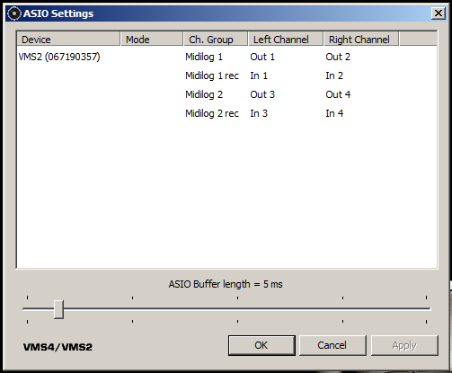Viewport: 452px width, 373px height.
Task: Select the Midilog 1 rec entry
Action: pyautogui.click(x=212, y=75)
